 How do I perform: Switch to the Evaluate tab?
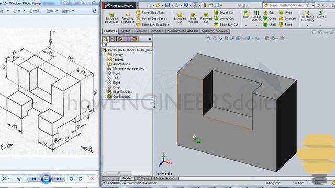(x=141, y=31)
